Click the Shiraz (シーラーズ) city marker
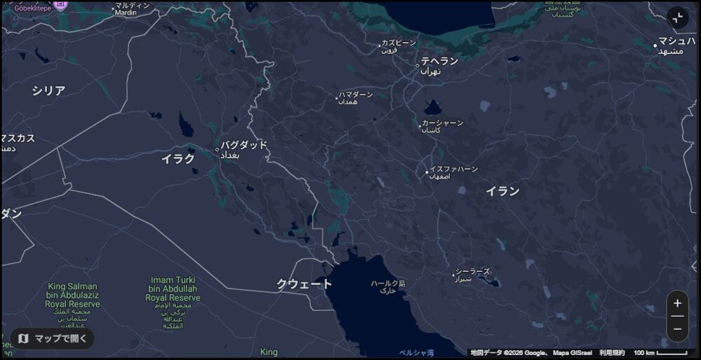The width and height of the screenshot is (701, 360). [x=453, y=274]
